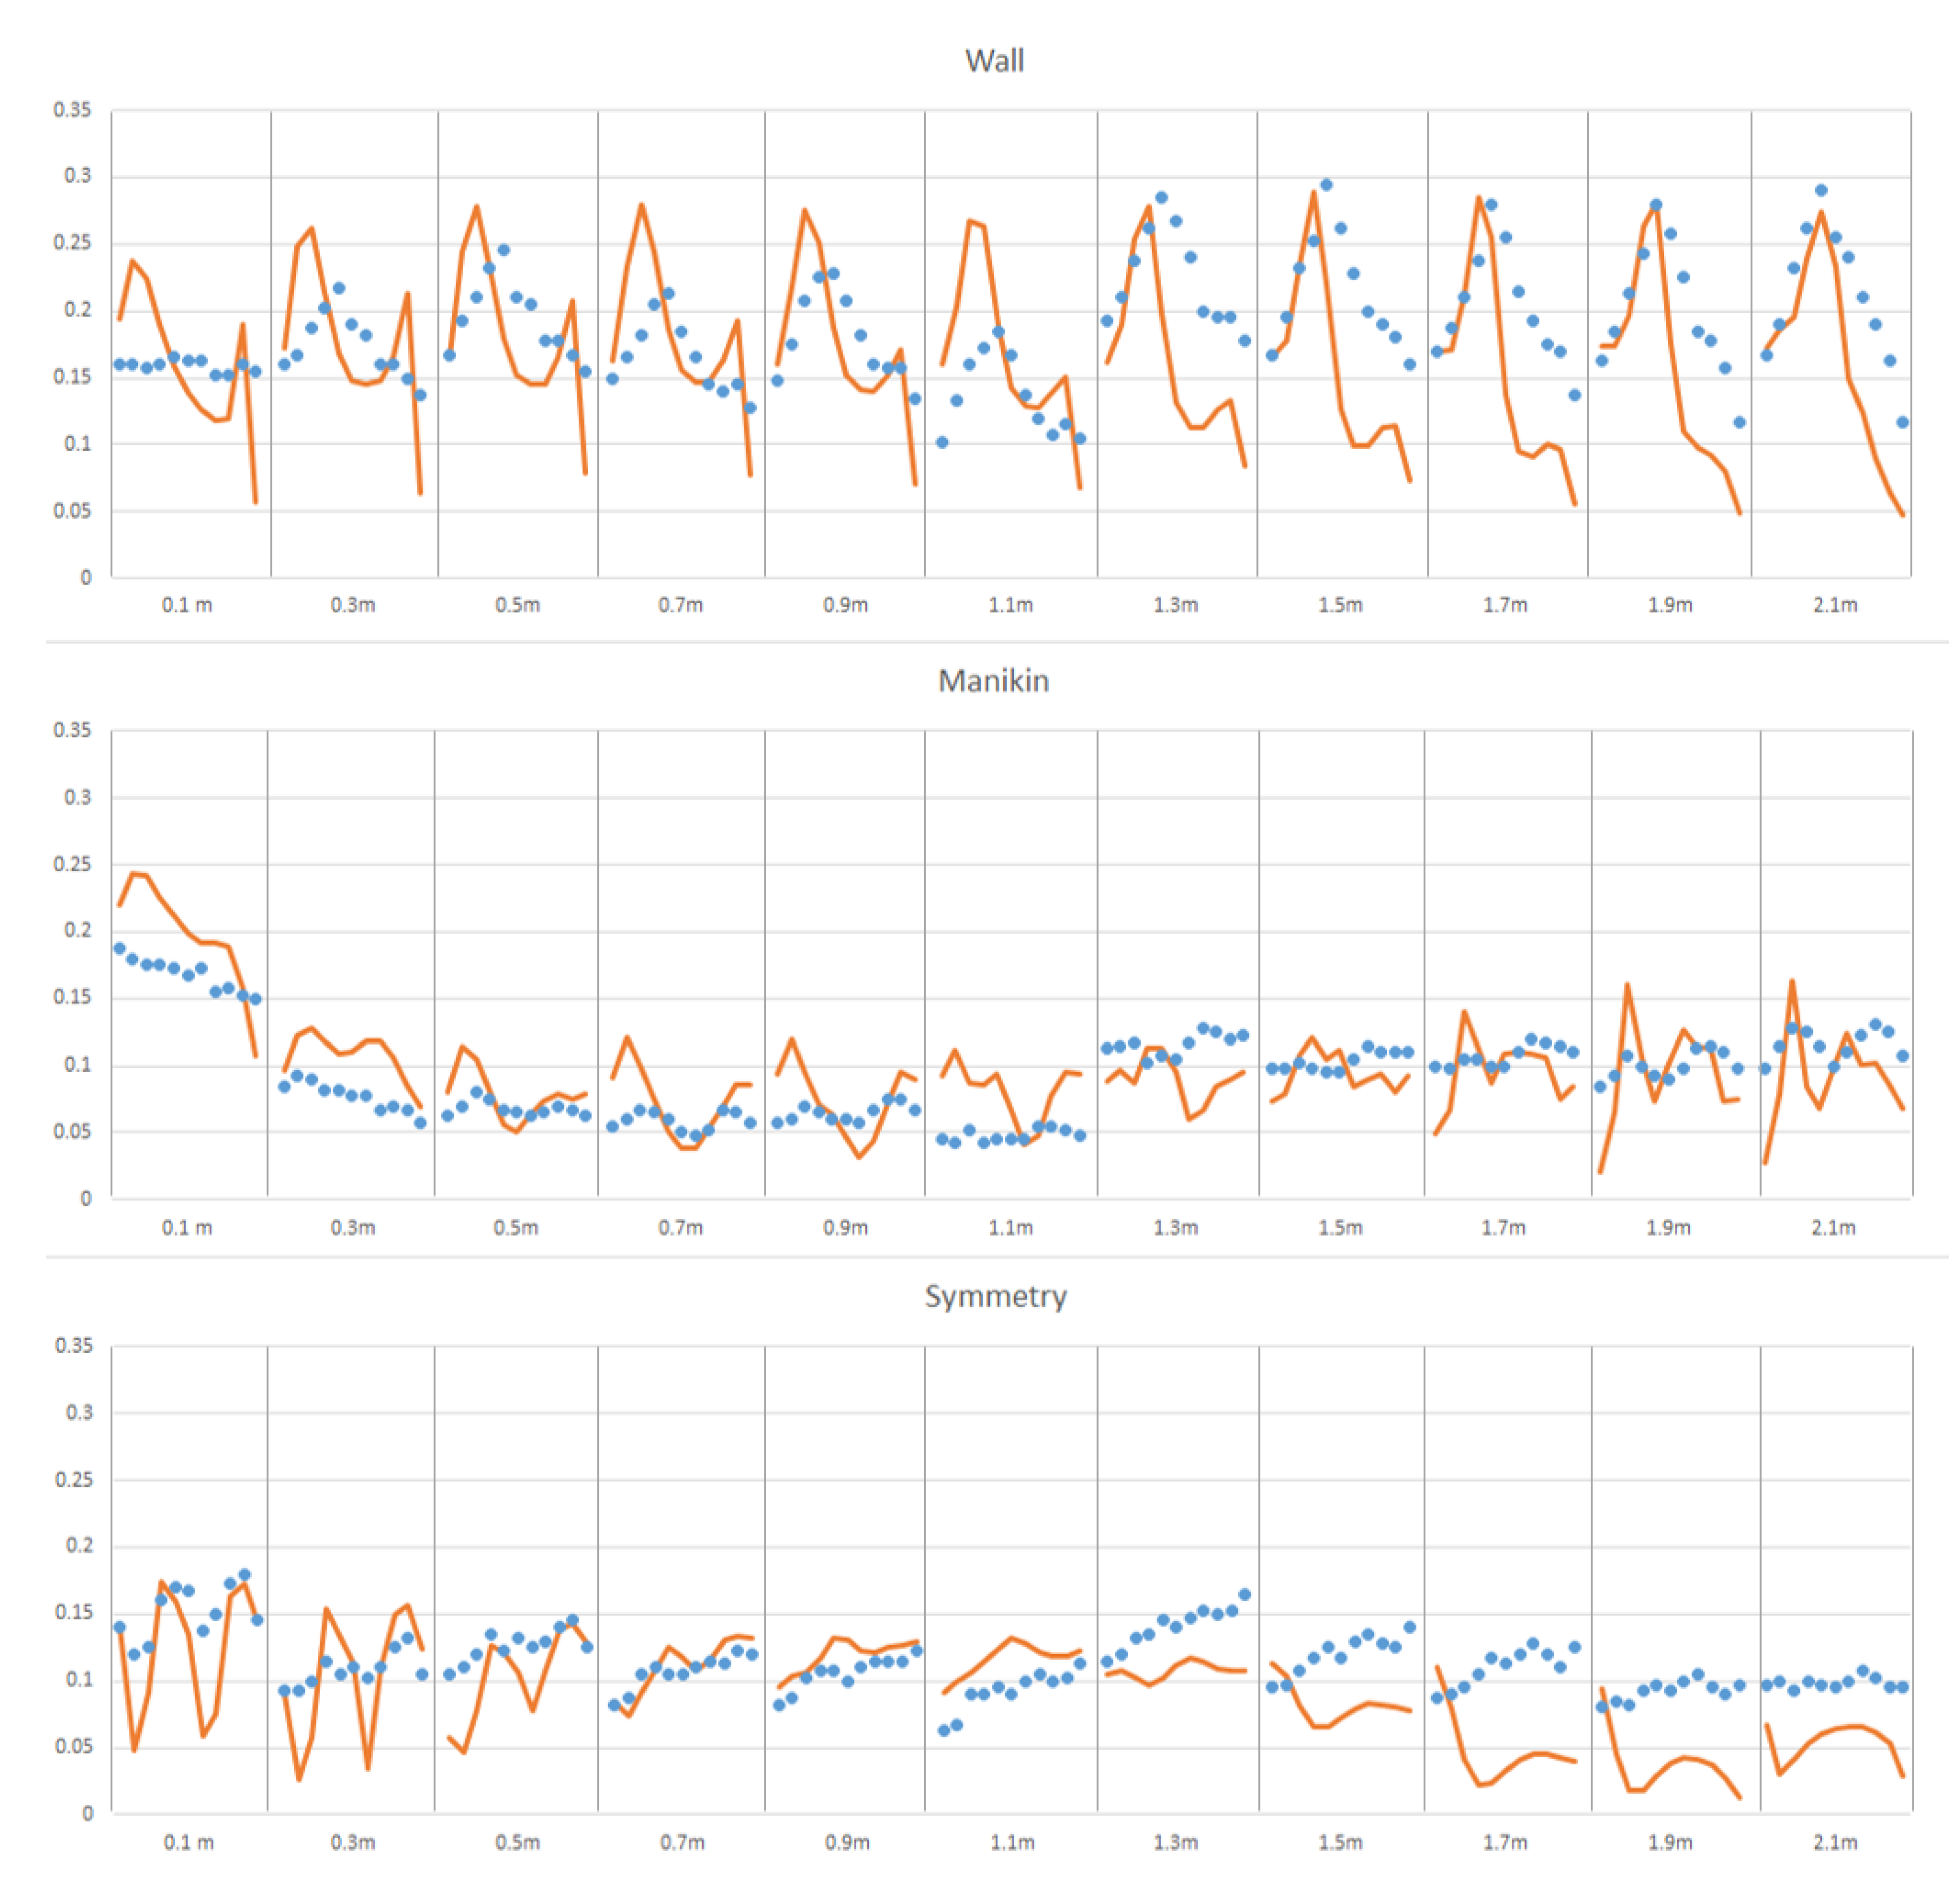The width and height of the screenshot is (1959, 1904).
Task: Click the 0.2 y-axis label of Symmetry chart
Action: (78, 1545)
